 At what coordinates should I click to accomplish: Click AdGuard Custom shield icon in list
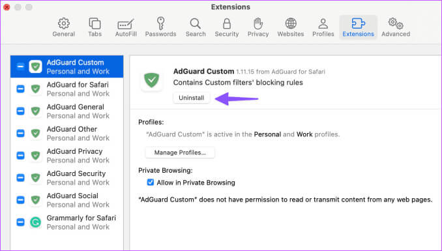[35, 66]
